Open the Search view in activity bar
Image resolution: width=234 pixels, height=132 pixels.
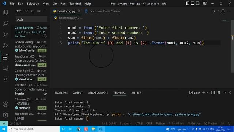[5, 23]
